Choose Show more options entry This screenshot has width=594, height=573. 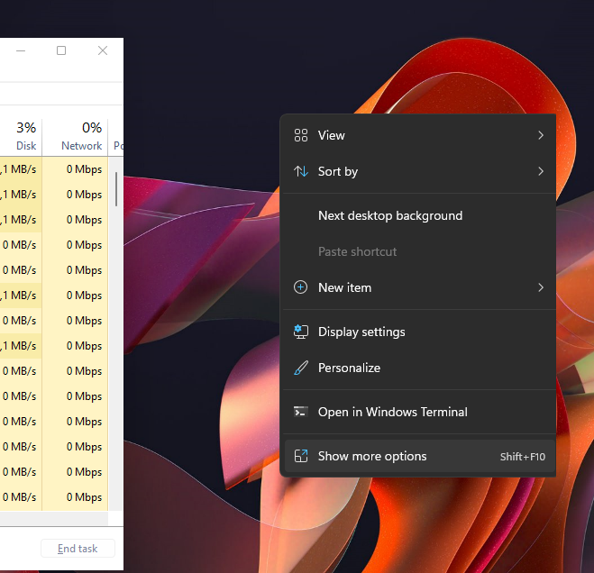tap(420, 456)
